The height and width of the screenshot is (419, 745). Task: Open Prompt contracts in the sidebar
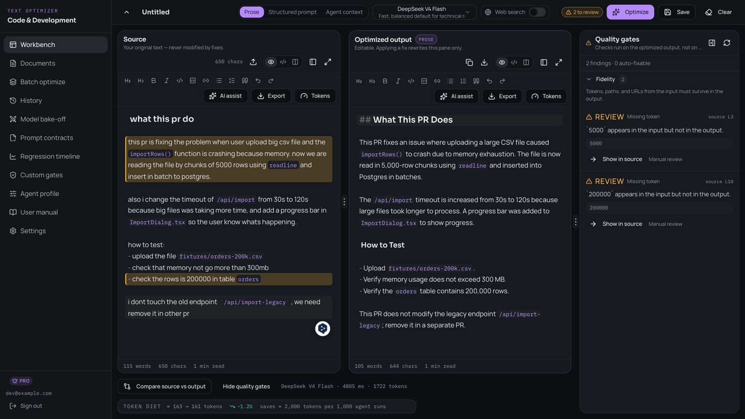click(x=55, y=138)
